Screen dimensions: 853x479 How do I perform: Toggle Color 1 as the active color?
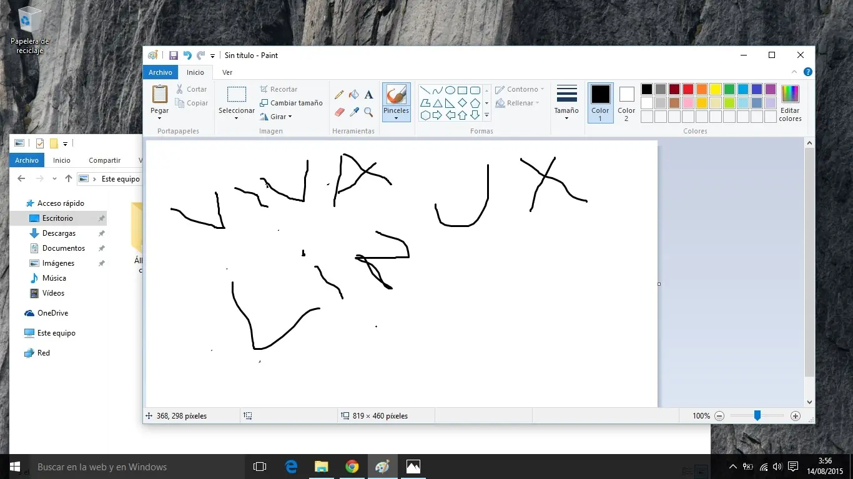[600, 103]
